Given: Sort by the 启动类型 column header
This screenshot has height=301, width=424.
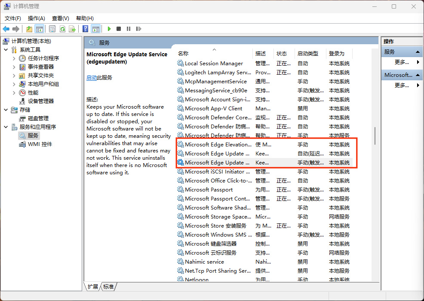Looking at the screenshot, I should (310, 53).
